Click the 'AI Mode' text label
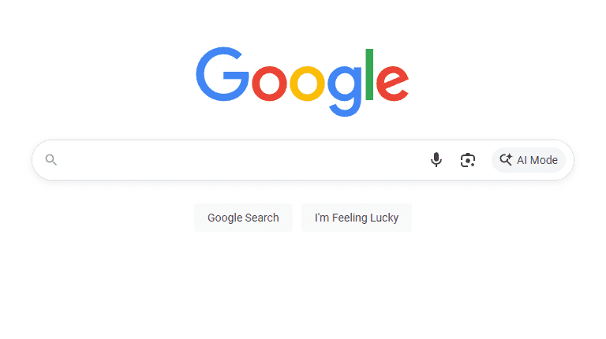The height and width of the screenshot is (339, 606). pos(537,160)
